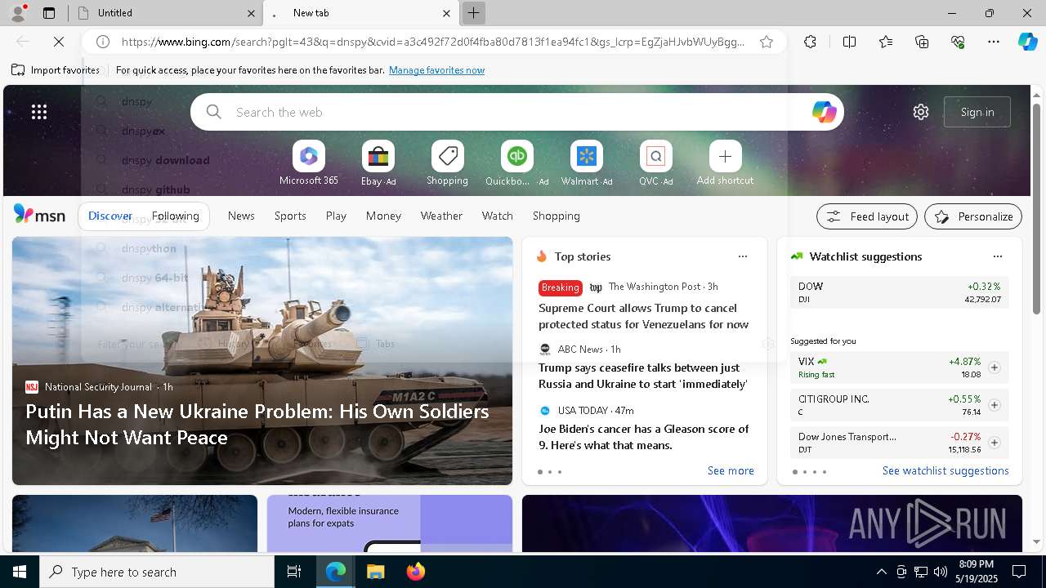Open the QVC ad shortcut
1046x588 pixels.
655,163
